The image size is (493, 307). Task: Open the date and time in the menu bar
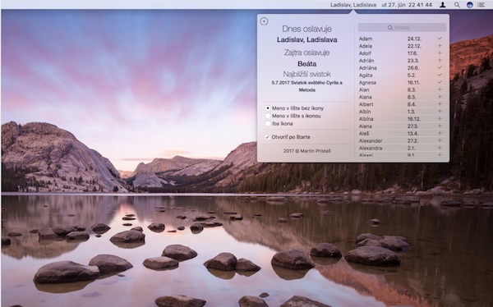click(407, 5)
